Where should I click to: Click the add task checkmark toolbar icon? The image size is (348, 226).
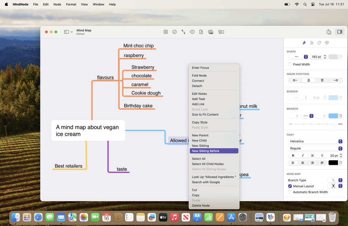pos(175,32)
